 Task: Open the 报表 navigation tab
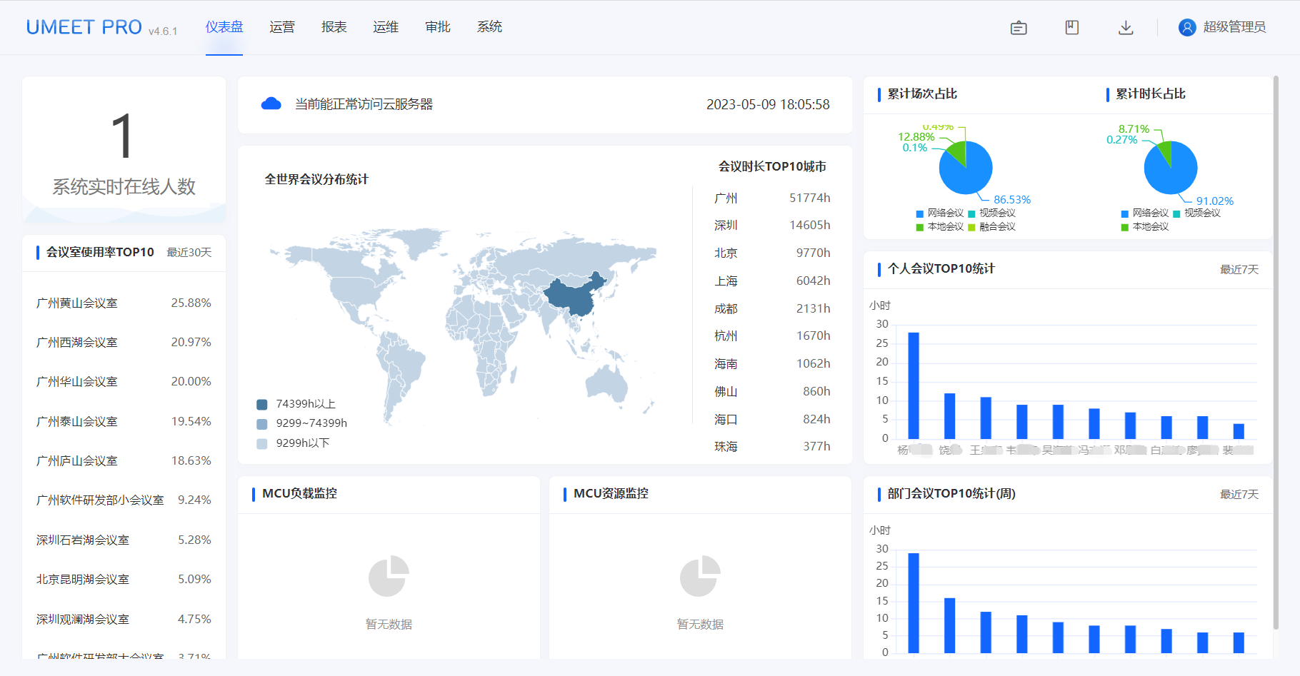point(334,27)
